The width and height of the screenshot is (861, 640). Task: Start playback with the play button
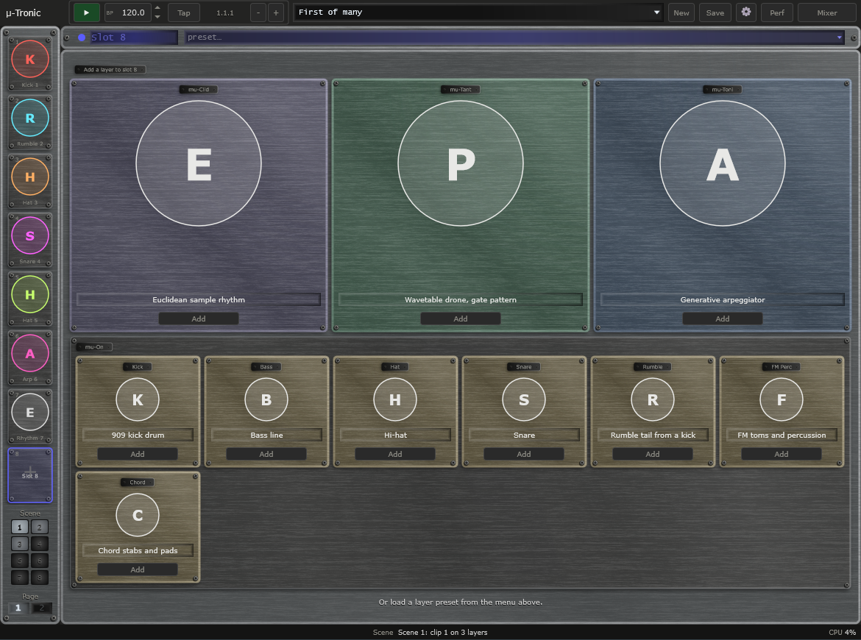coord(86,12)
